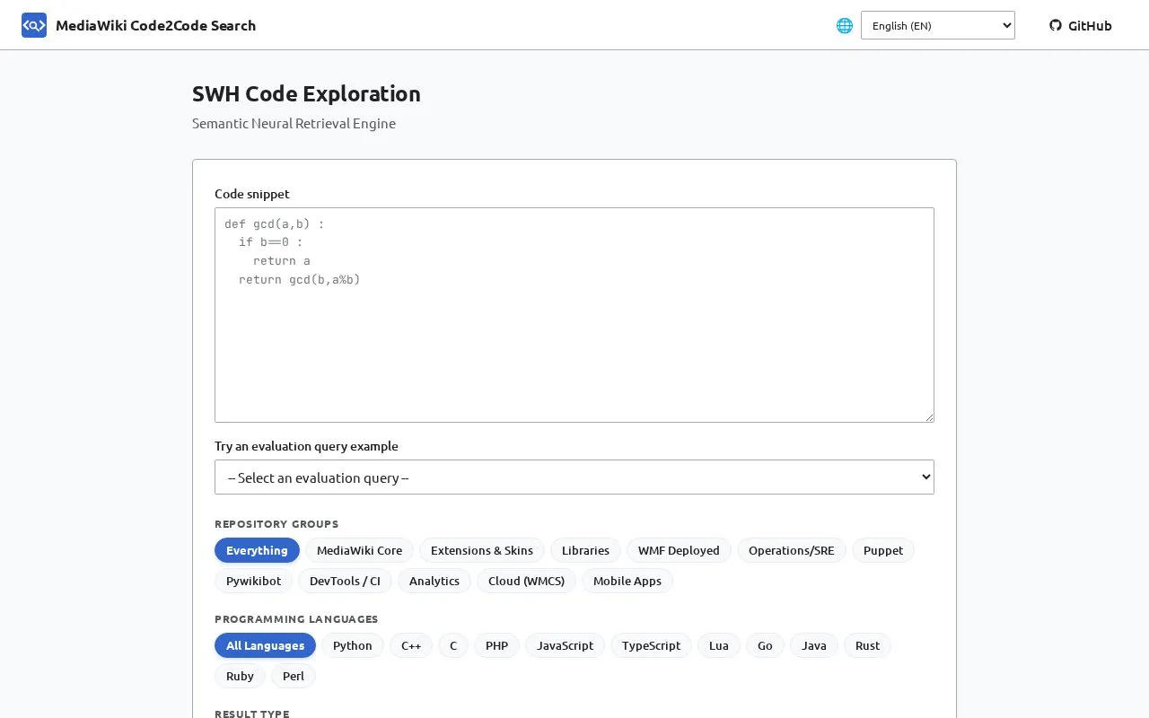
Task: Select the Everything repository group
Action: 257,550
